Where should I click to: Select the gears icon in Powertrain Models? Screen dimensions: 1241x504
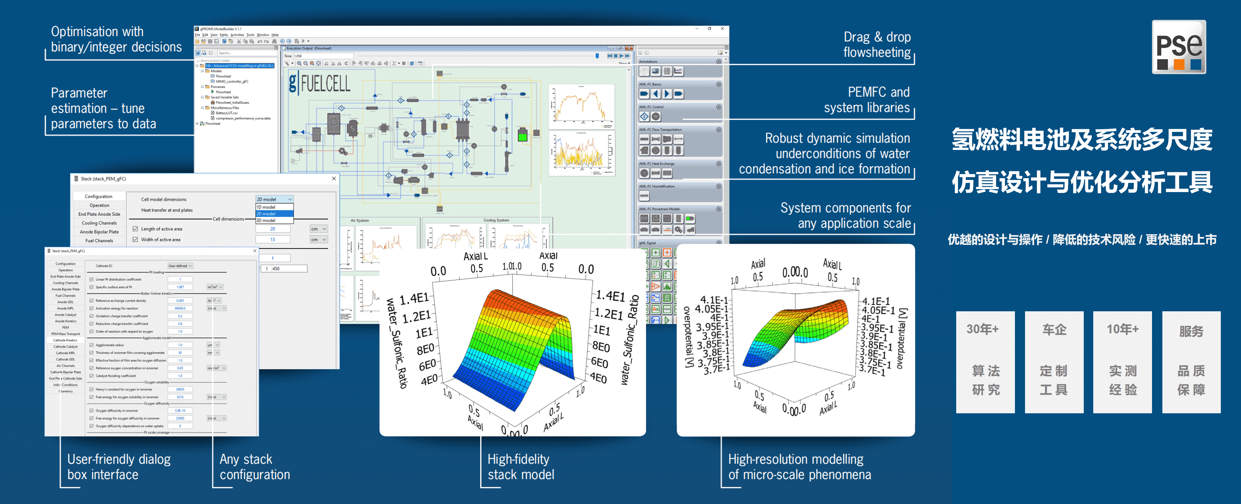pyautogui.click(x=678, y=230)
